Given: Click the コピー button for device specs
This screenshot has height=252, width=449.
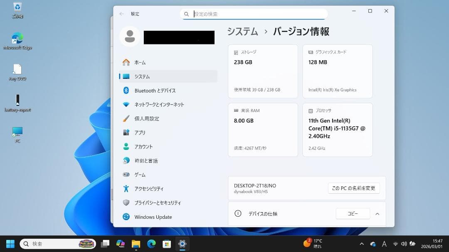Looking at the screenshot, I should 353,214.
